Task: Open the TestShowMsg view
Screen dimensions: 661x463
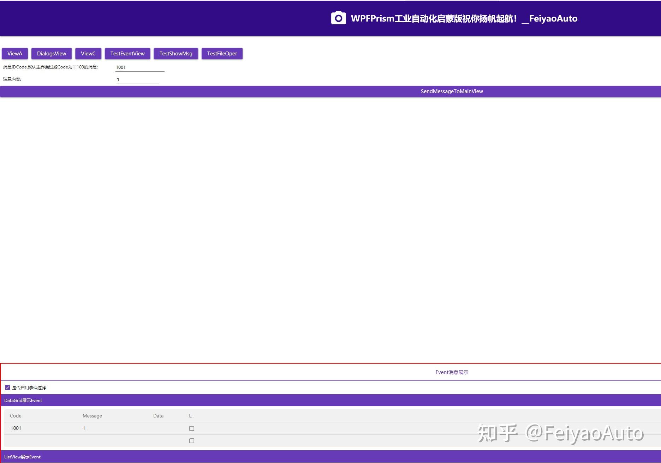Action: (x=175, y=54)
